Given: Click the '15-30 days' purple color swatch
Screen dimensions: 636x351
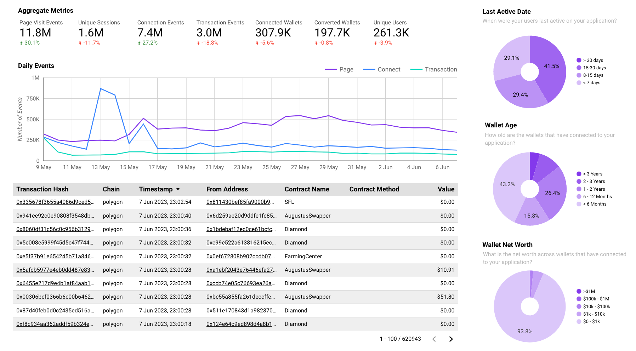Looking at the screenshot, I should (x=579, y=68).
